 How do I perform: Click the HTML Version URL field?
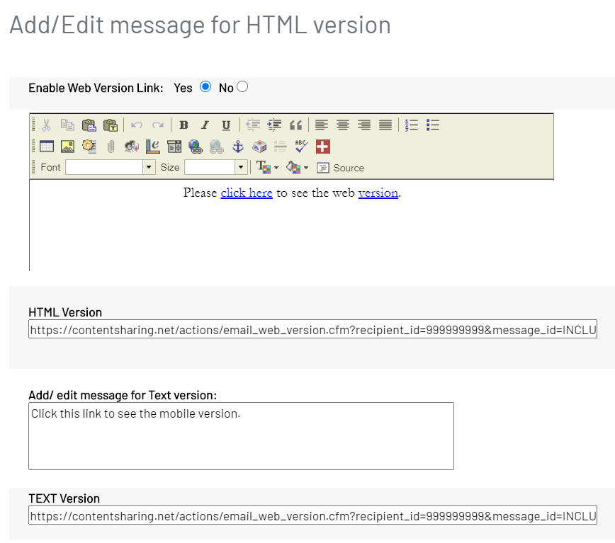[x=312, y=330]
